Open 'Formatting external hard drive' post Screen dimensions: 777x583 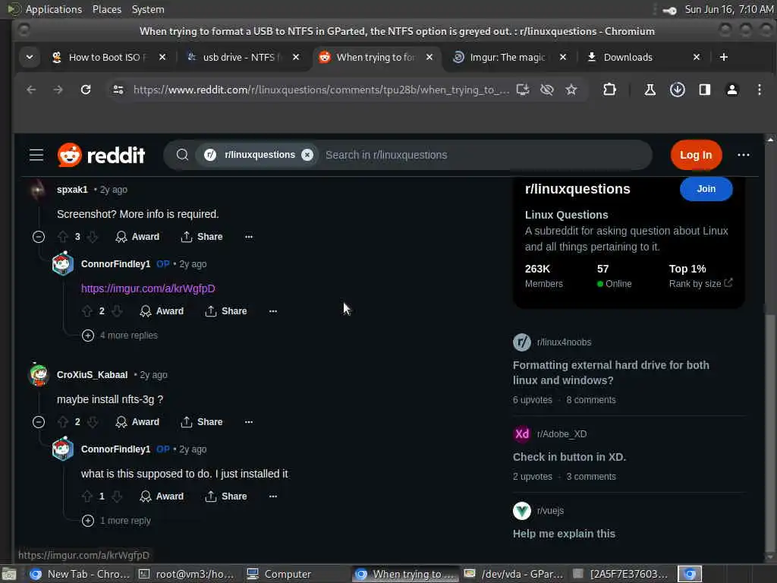tap(611, 373)
